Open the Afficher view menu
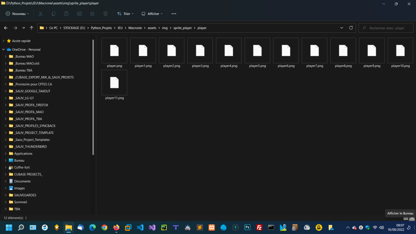This screenshot has height=234, width=416. click(152, 14)
